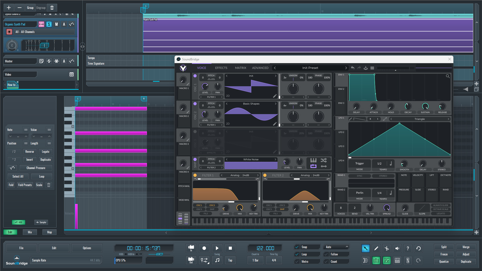Open the notes icon on Master track
The height and width of the screenshot is (271, 482).
41,61
